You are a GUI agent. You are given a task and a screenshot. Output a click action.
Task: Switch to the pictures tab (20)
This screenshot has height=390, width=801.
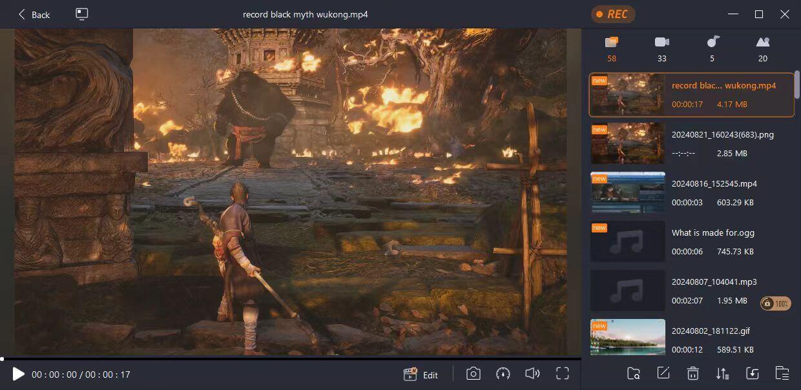[763, 49]
